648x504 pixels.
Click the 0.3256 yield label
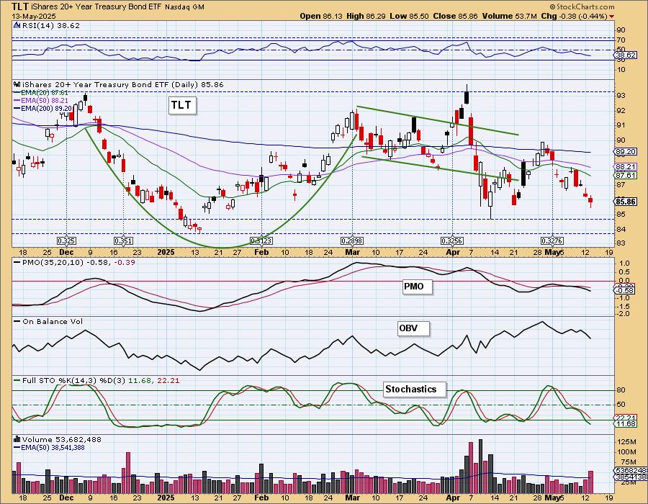tap(452, 241)
